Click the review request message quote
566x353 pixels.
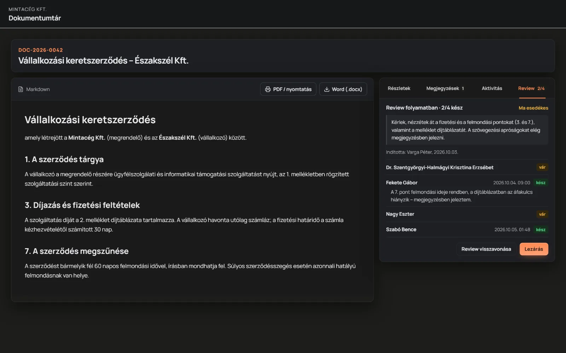click(467, 130)
